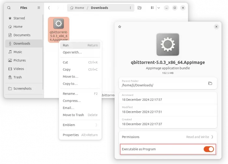This screenshot has width=228, height=164.
Task: Click the Files sidebar scrollbar
Action: point(43,52)
